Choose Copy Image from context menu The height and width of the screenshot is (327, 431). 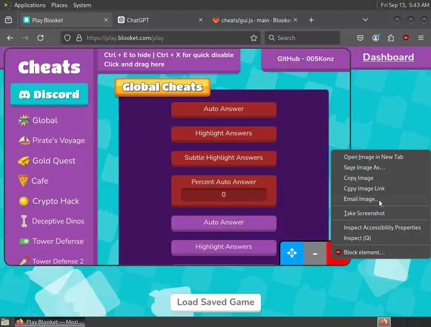pos(380,178)
